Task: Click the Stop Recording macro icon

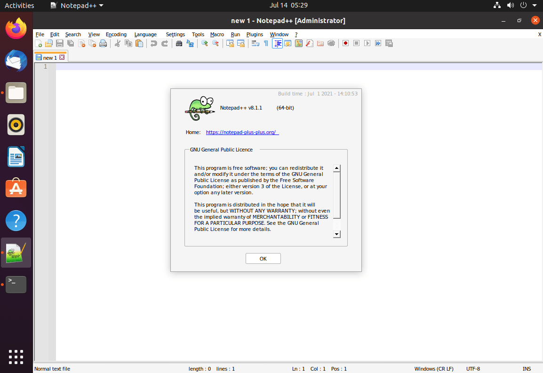Action: pyautogui.click(x=356, y=43)
